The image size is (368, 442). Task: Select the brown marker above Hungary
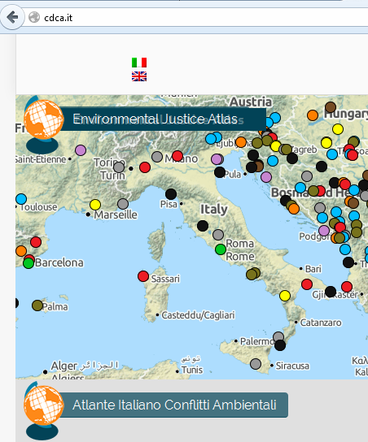[331, 107]
